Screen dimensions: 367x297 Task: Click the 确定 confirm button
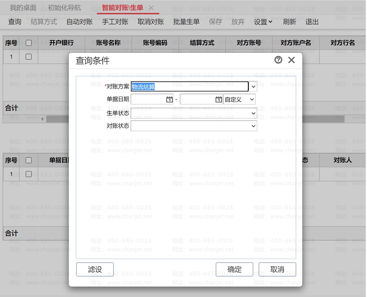pyautogui.click(x=234, y=269)
